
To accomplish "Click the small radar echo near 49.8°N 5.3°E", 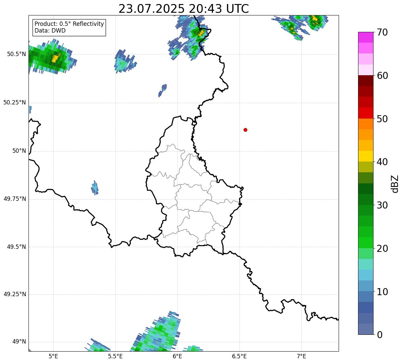I will click(x=95, y=188).
